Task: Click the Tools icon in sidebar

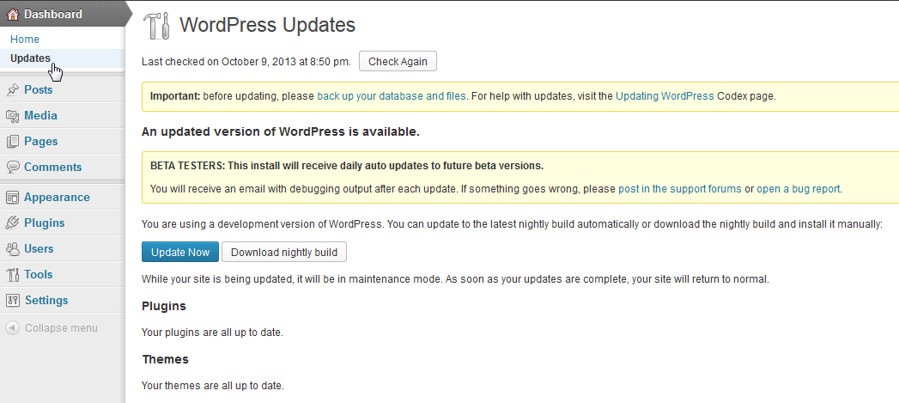Action: coord(13,275)
